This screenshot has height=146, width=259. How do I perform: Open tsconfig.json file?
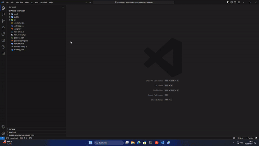[x=19, y=50]
